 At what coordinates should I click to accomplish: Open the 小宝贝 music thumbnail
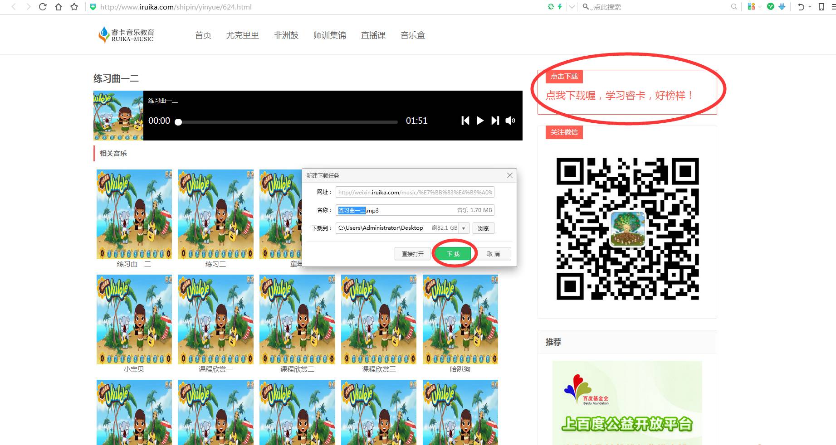pos(134,319)
